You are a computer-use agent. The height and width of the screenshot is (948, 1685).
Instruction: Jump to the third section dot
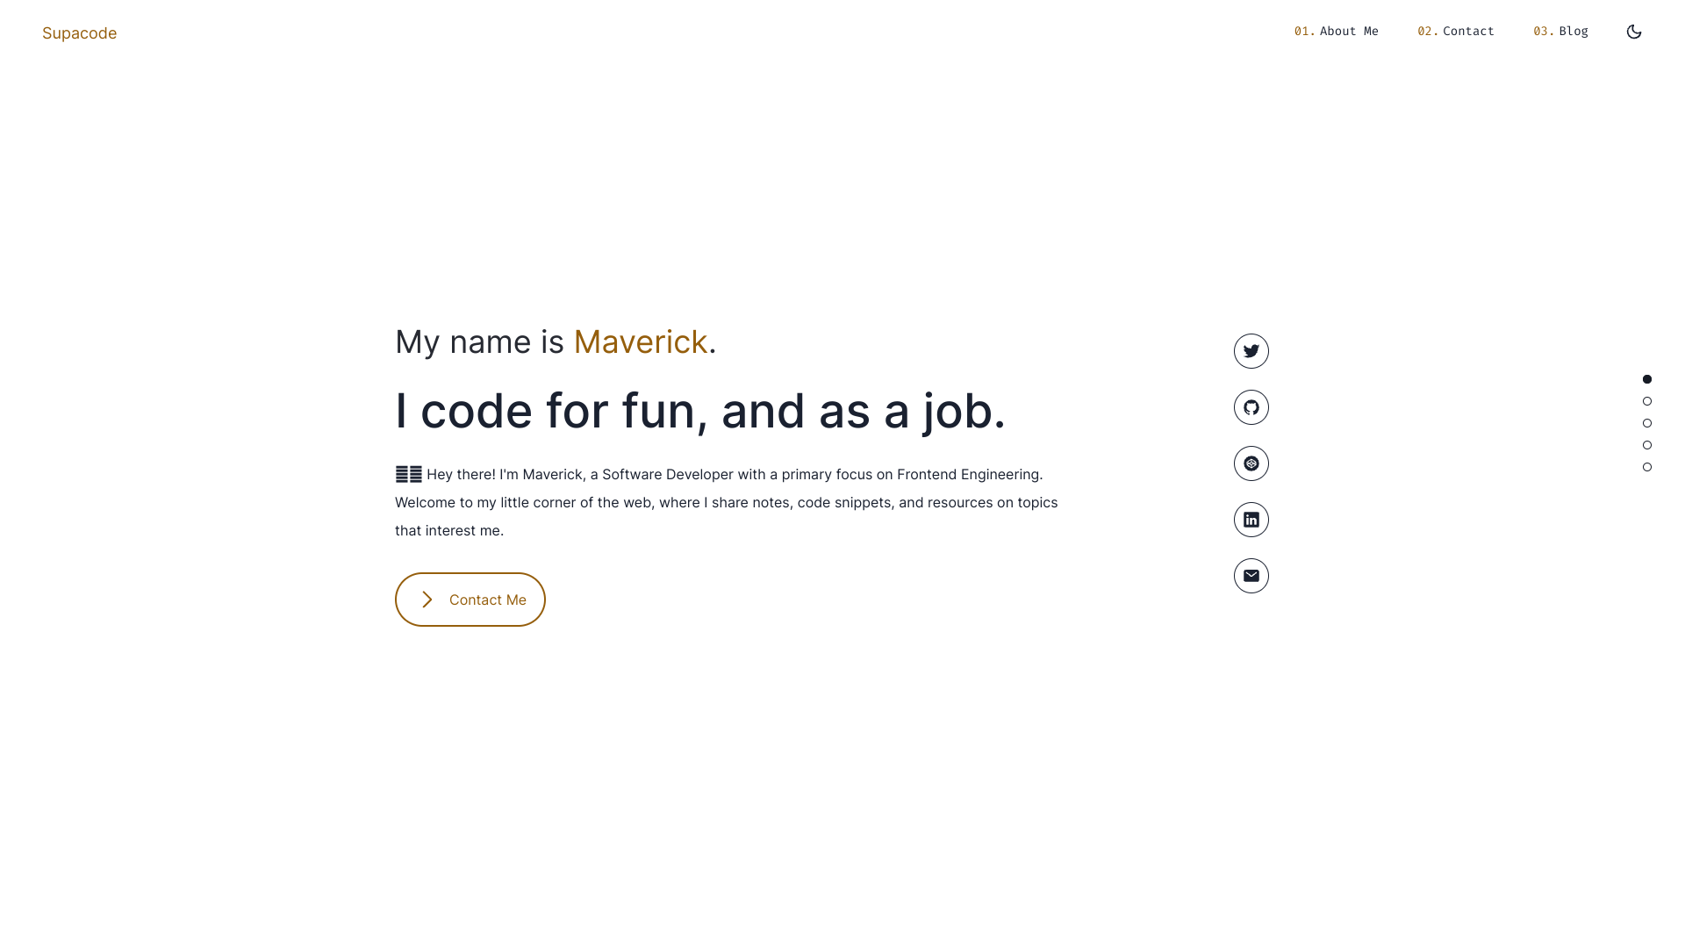pyautogui.click(x=1647, y=423)
